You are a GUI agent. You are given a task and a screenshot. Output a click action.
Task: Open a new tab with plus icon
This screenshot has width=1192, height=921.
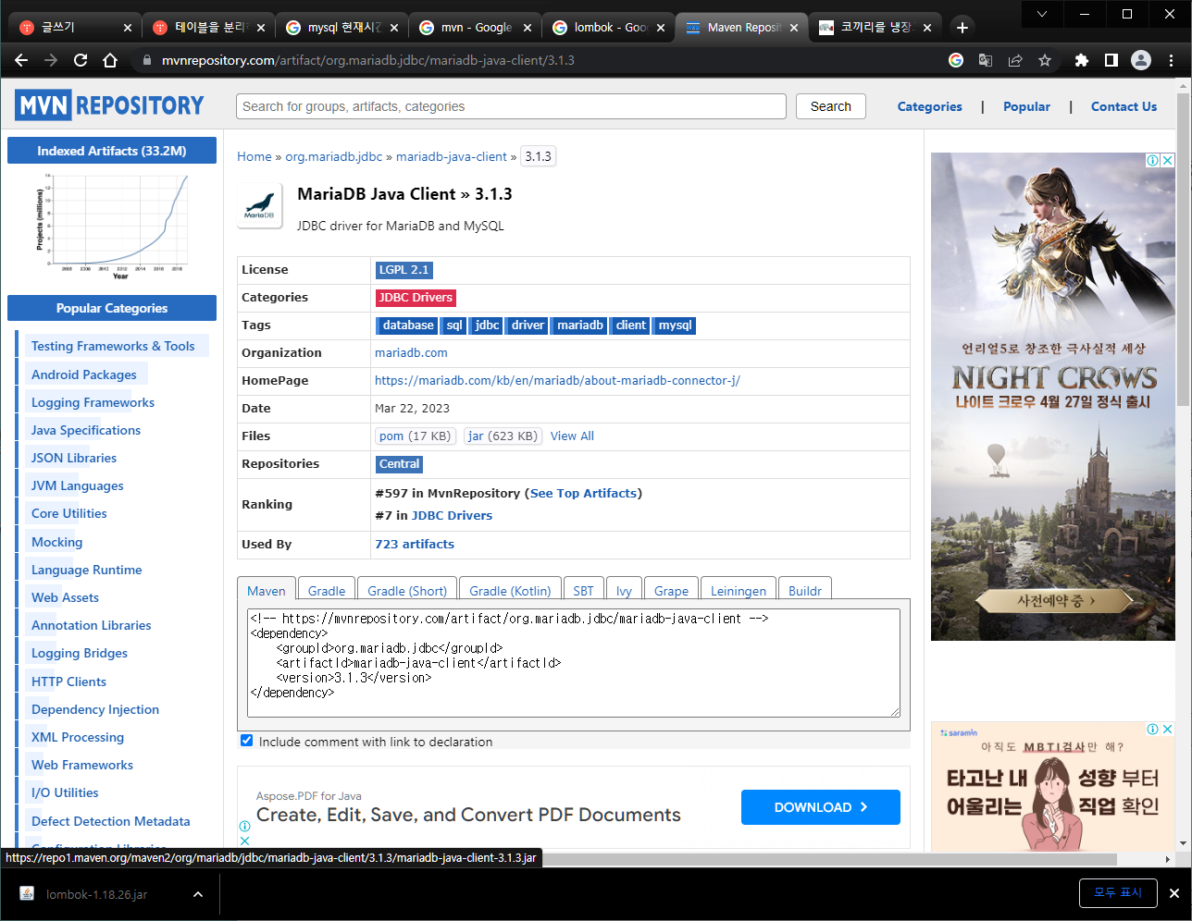coord(962,28)
